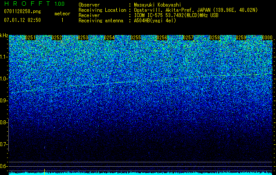Viewport: 276px width, 175px height.
Task: Click receiver value ICOM IC-575 53.7492
Action: 176,15
